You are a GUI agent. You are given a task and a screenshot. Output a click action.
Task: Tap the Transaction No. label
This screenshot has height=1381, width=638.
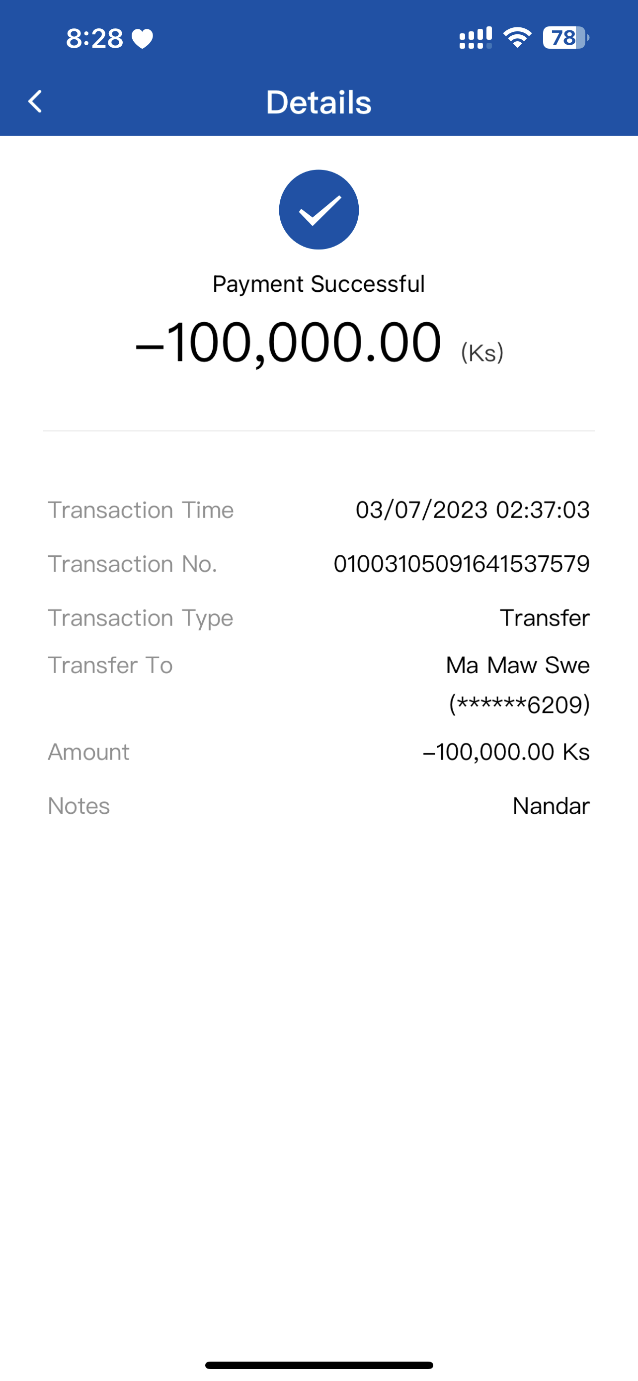pos(132,563)
